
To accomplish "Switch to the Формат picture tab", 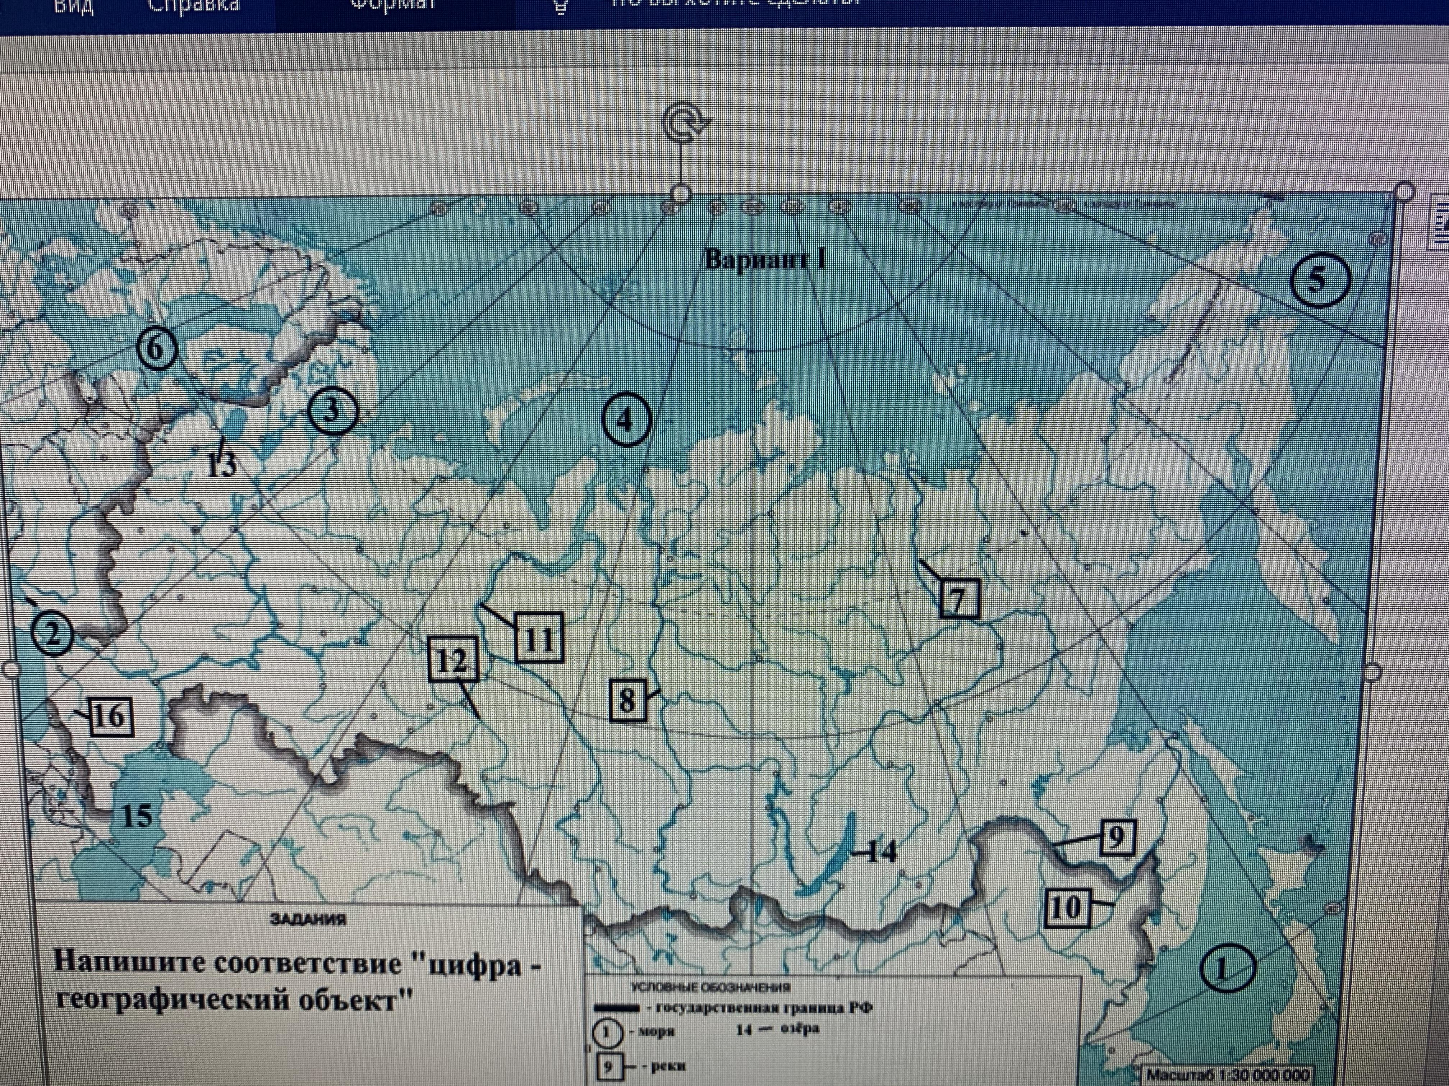I will (x=393, y=5).
